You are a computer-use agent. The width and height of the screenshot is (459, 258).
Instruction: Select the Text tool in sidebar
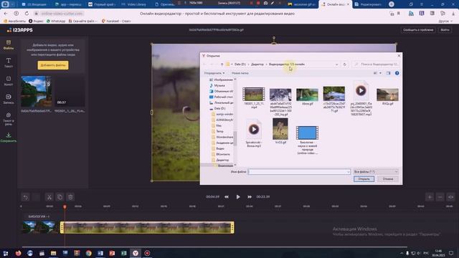coord(9,62)
